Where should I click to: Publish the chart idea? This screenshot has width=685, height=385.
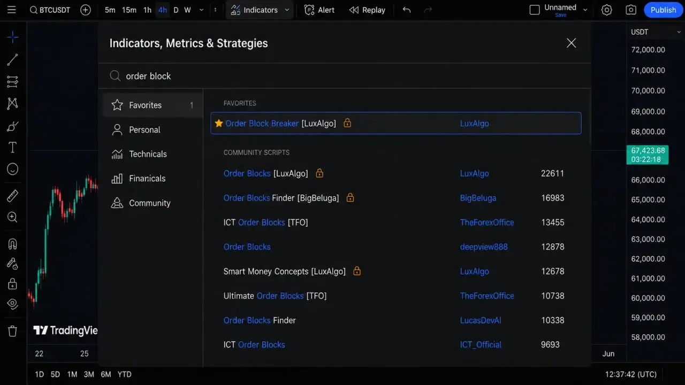(664, 10)
